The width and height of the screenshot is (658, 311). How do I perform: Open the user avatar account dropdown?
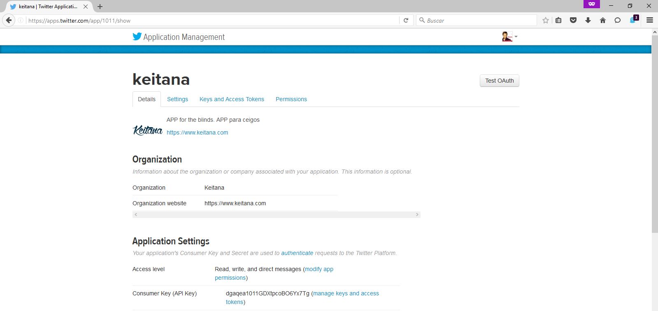(x=509, y=37)
